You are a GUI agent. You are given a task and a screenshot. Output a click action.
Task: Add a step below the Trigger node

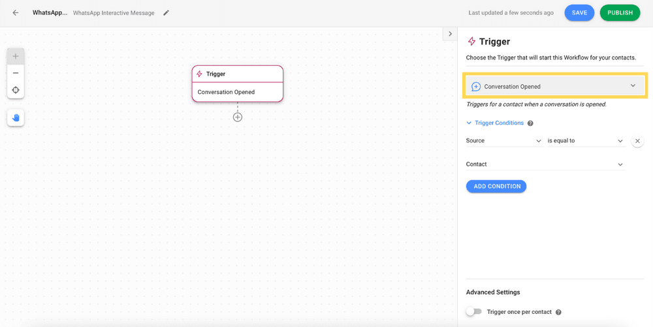pos(238,117)
